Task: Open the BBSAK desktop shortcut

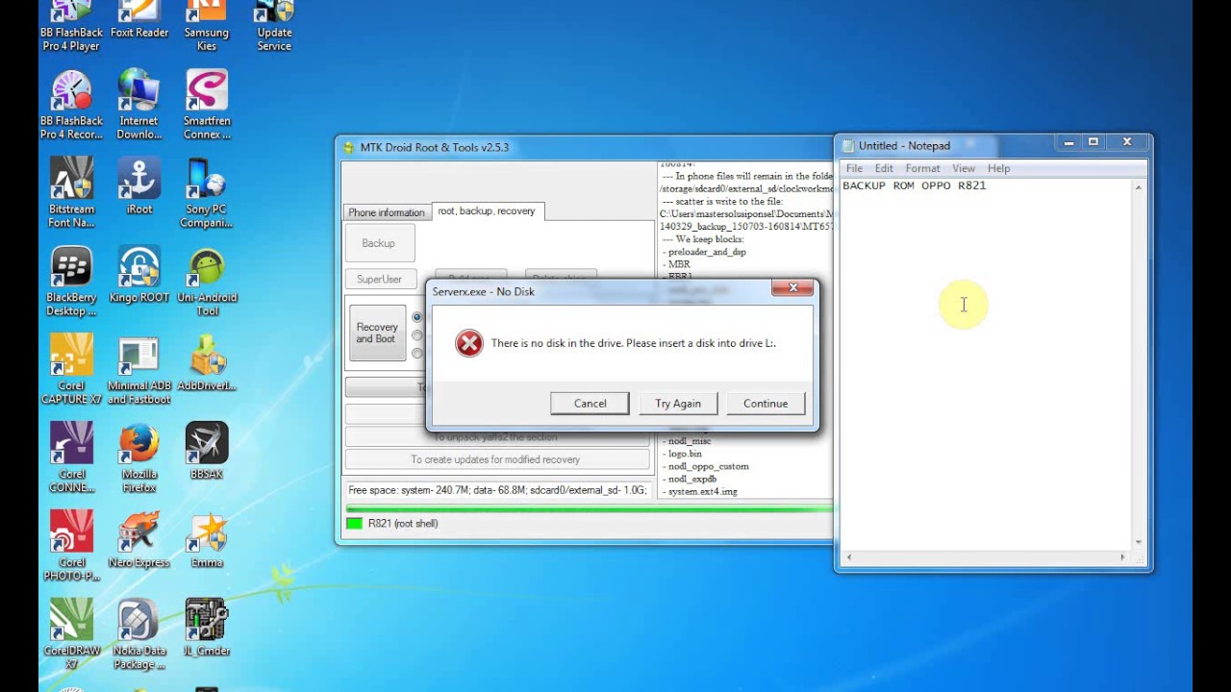Action: click(x=207, y=453)
